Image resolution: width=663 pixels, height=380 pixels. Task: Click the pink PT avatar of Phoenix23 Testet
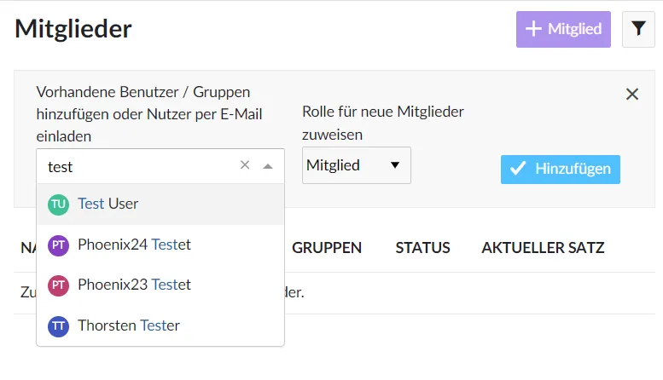58,285
